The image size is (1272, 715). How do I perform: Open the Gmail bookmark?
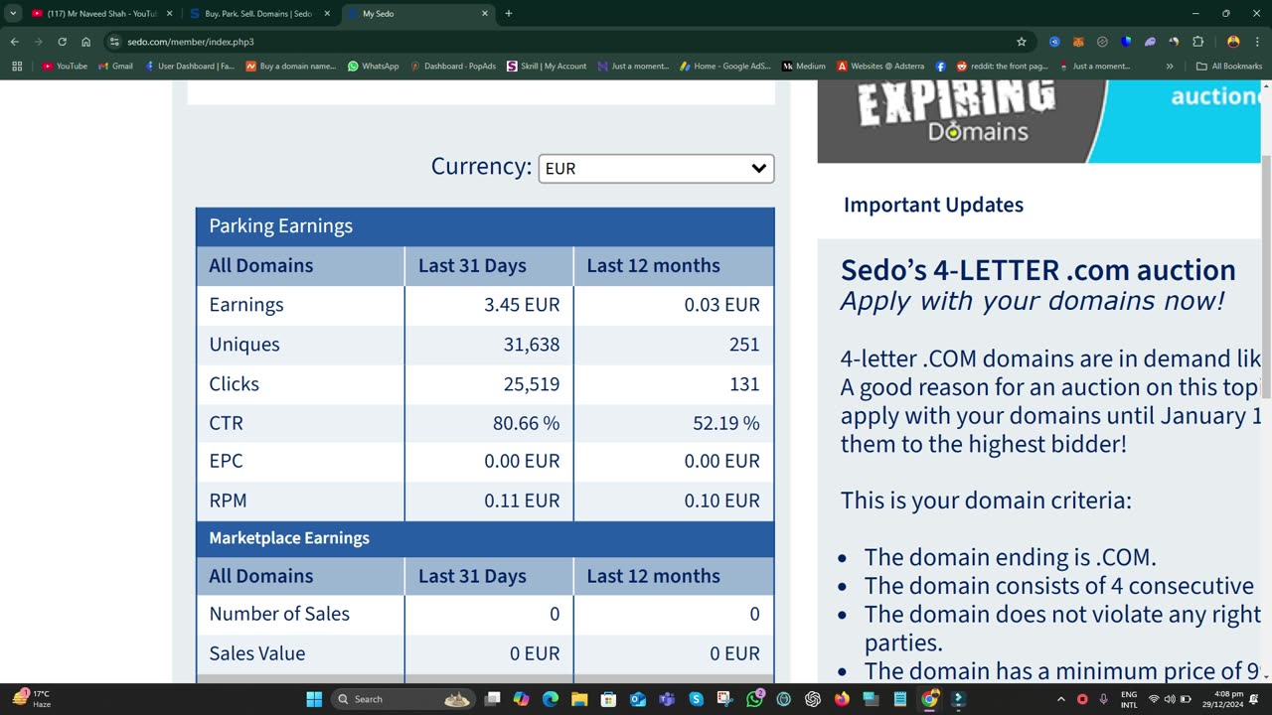pyautogui.click(x=115, y=67)
